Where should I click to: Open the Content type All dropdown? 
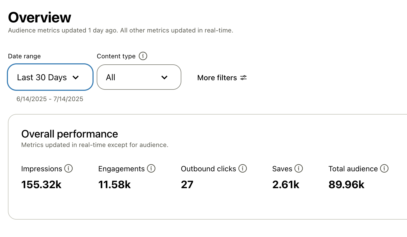pyautogui.click(x=139, y=77)
